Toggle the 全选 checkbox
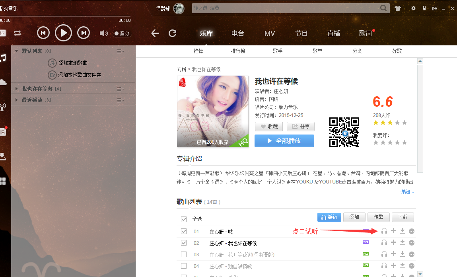The width and height of the screenshot is (457, 277). pos(184,219)
